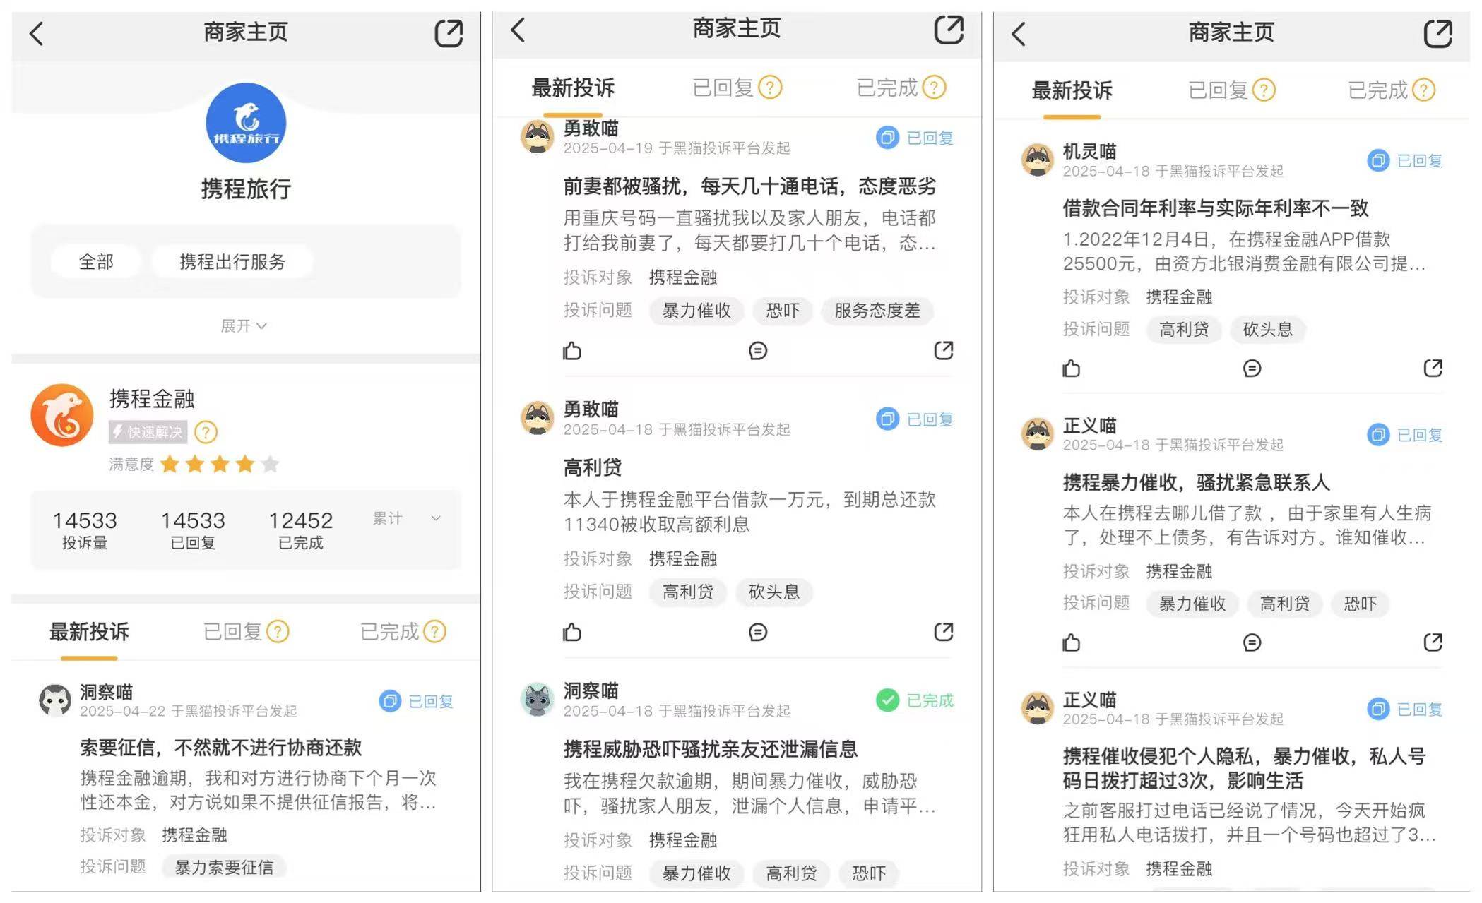Screen dimensions: 1482x903
Task: Expand the category list with 展开
Action: (x=244, y=325)
